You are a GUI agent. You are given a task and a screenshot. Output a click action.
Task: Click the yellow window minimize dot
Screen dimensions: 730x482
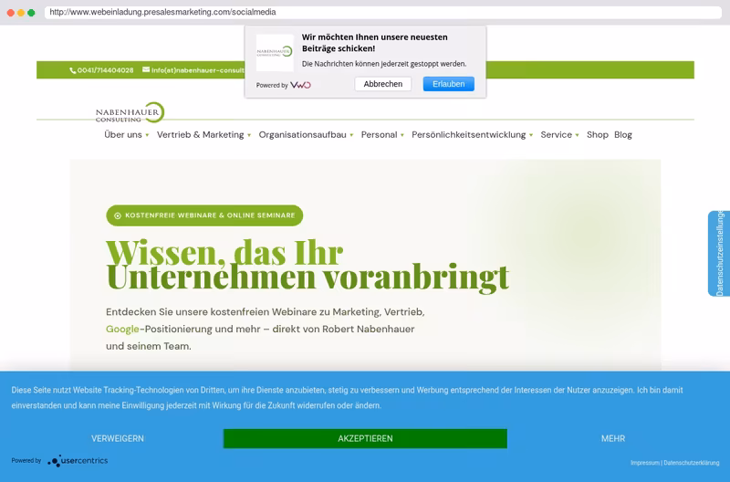pos(21,13)
